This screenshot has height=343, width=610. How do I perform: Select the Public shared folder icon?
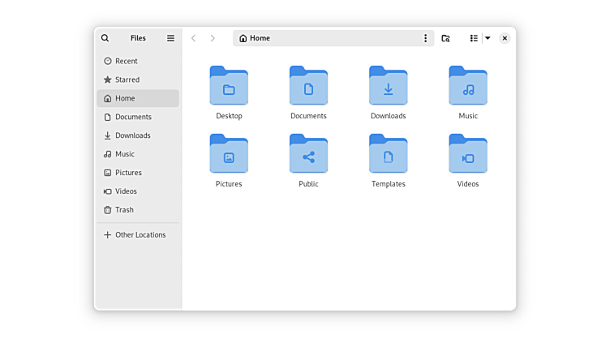tap(308, 154)
